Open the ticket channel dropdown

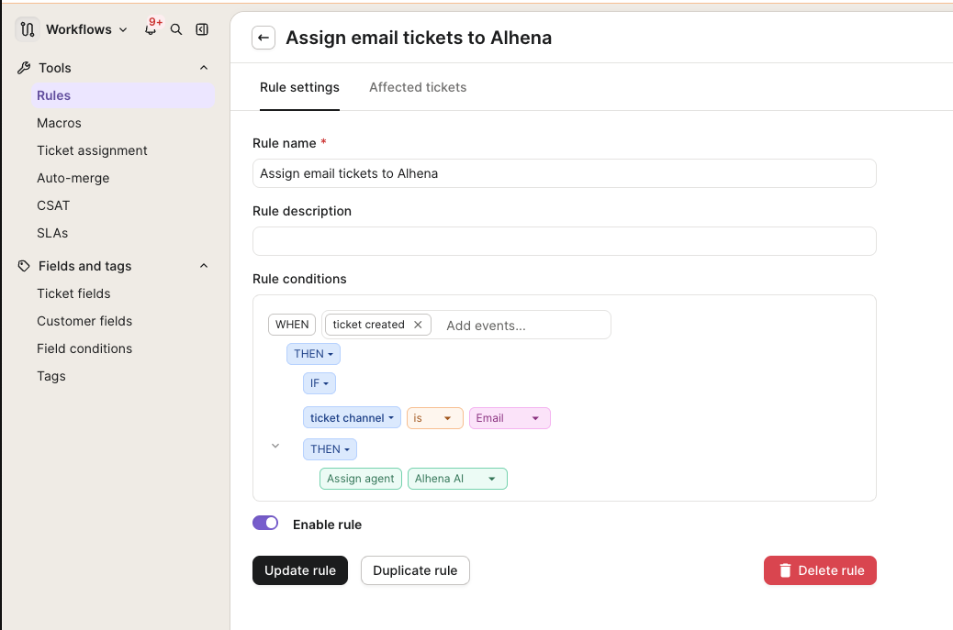click(x=352, y=417)
